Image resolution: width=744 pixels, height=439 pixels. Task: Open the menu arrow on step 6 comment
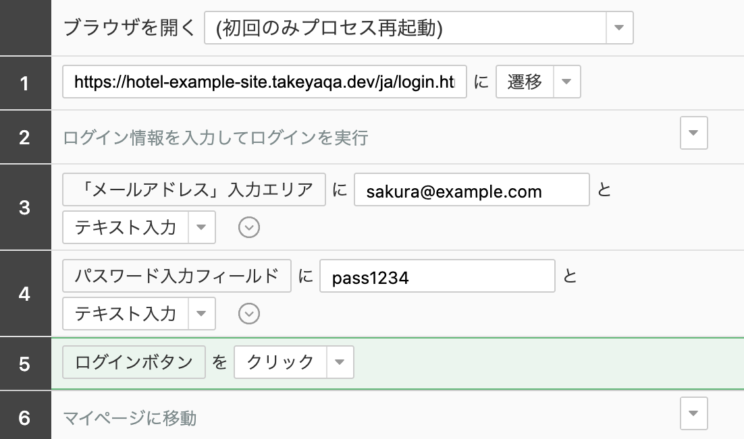tap(693, 413)
